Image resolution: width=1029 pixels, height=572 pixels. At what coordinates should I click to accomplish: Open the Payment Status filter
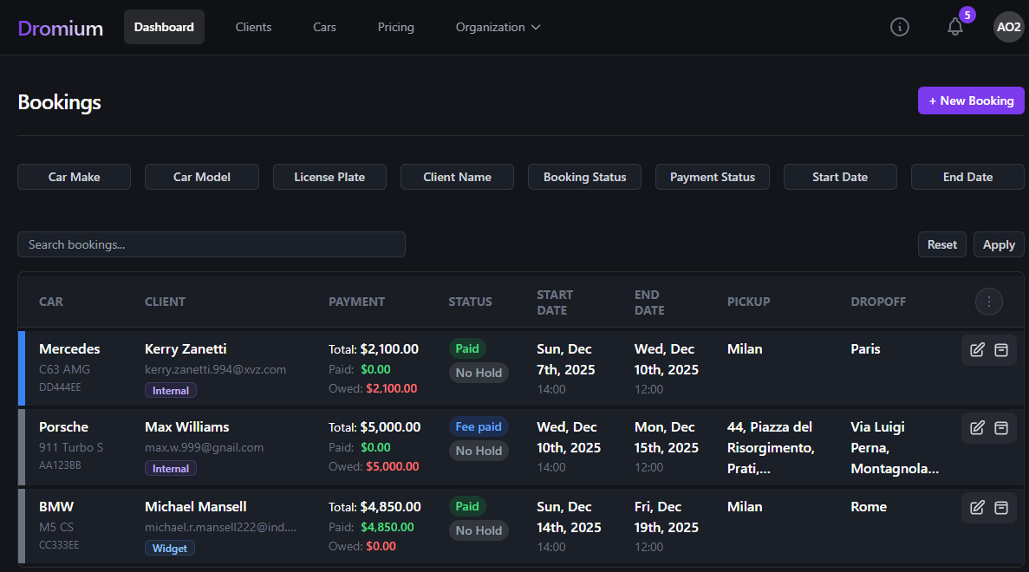[712, 177]
